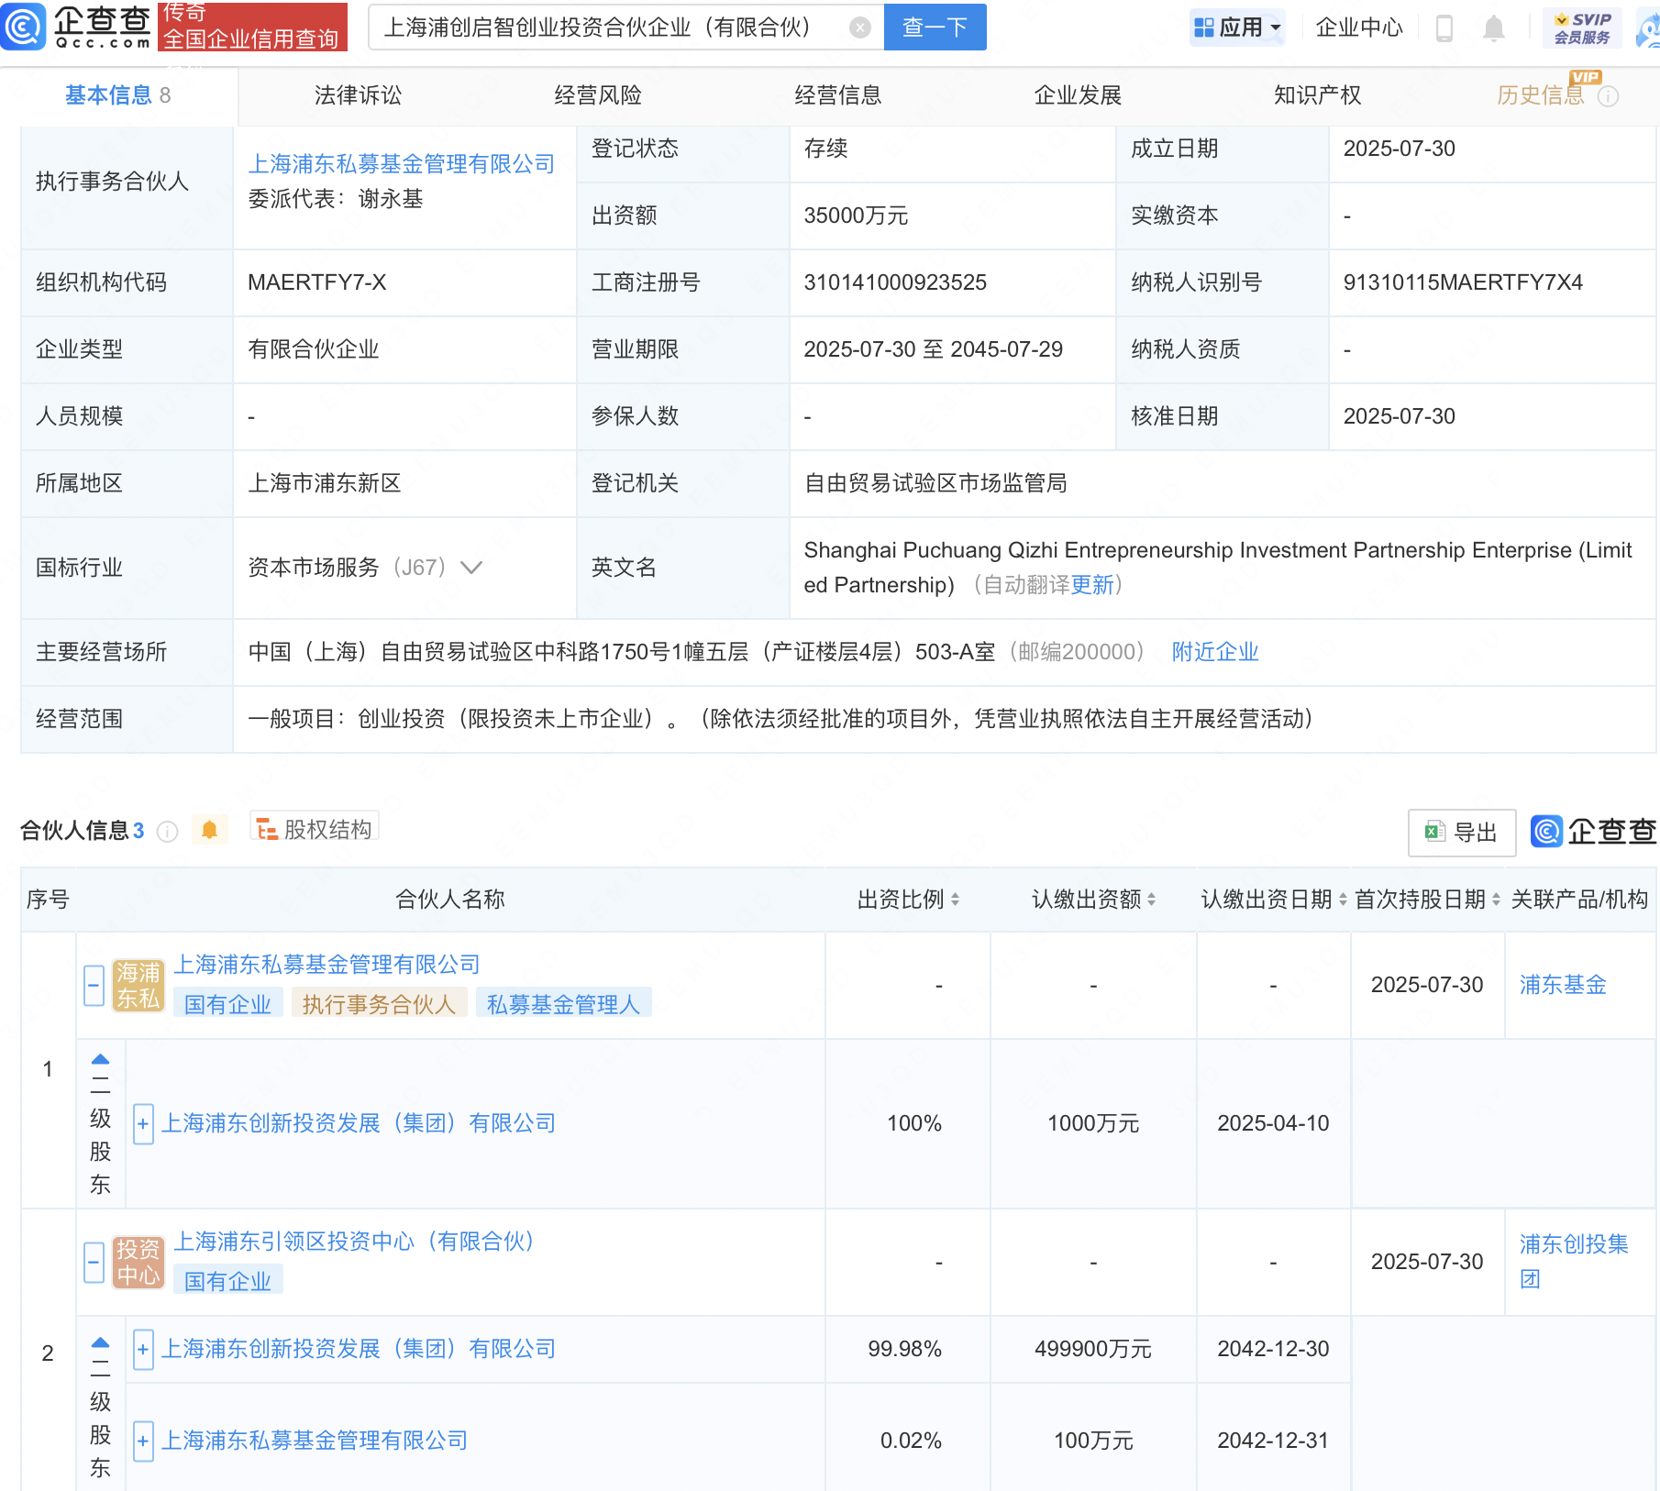Image resolution: width=1660 pixels, height=1491 pixels.
Task: Open the 上海浦东私募基金 partner logo tile
Action: click(138, 986)
